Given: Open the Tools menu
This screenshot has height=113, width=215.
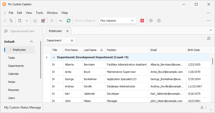Looking at the screenshot, I should 39,13.
